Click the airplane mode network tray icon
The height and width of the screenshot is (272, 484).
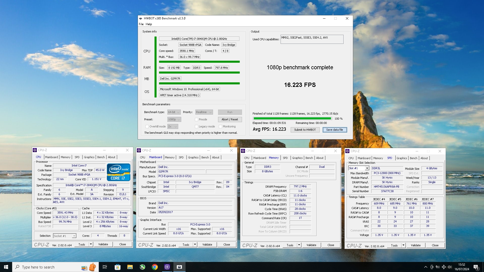[x=444, y=267]
